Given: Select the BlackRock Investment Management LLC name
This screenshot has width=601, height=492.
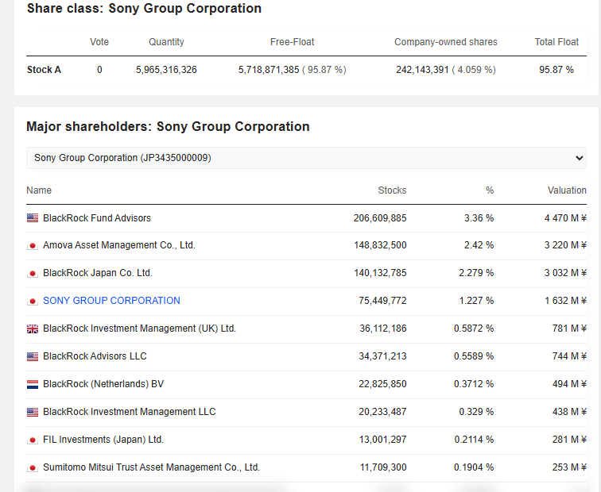Looking at the screenshot, I should click(130, 412).
